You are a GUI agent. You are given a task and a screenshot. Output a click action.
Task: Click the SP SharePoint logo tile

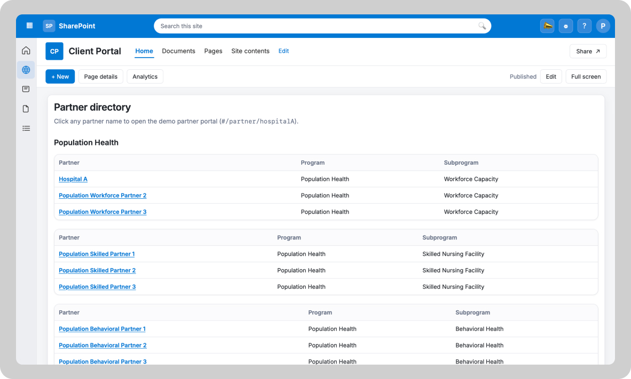pos(49,26)
